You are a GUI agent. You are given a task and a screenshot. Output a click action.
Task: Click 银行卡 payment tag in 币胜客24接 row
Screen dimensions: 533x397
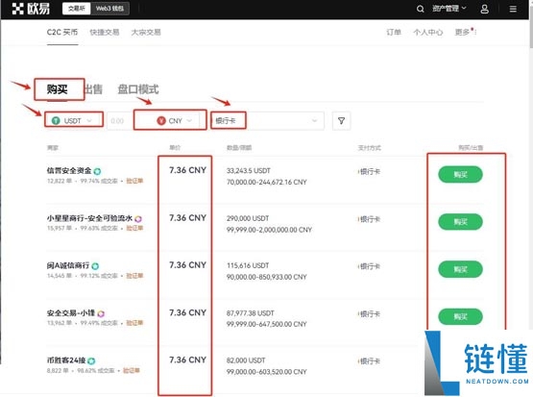[369, 361]
